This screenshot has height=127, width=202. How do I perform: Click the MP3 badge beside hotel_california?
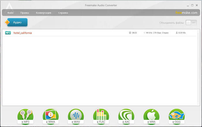(x=8, y=33)
